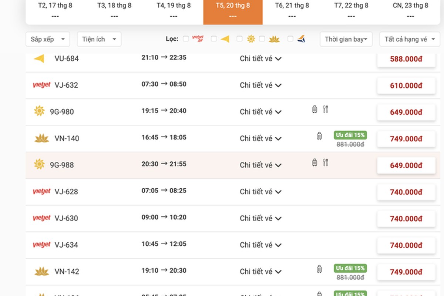Click the Ưu đãi 15% badge on VN-140
Screen dimensions: 444x296
tap(350, 135)
